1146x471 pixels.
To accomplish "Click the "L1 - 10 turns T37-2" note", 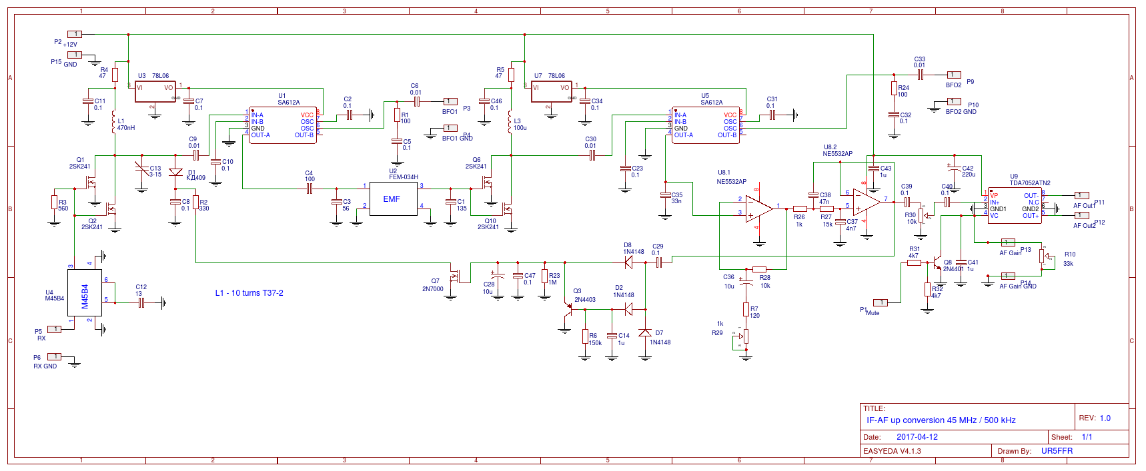I will [x=249, y=293].
